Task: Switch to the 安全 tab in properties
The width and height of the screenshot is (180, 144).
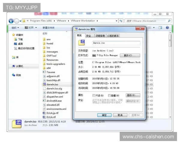Action: coord(90,36)
